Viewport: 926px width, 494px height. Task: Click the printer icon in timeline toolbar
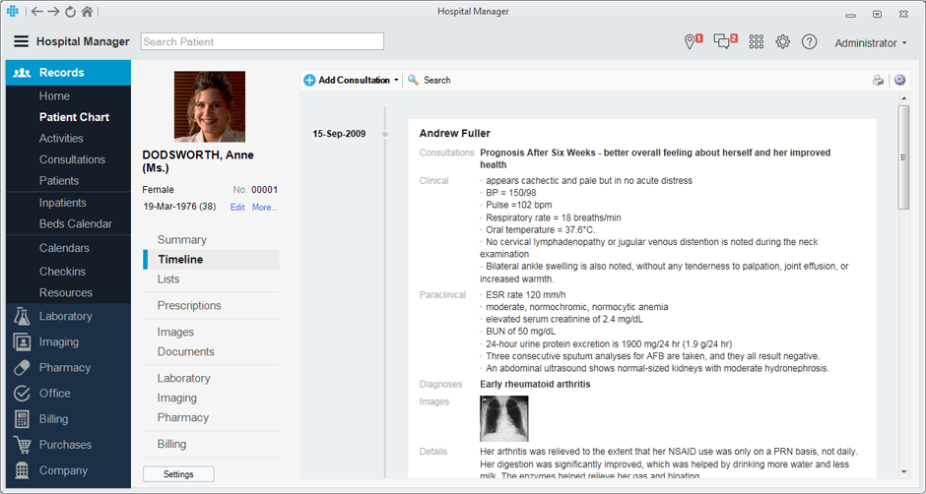(x=878, y=81)
